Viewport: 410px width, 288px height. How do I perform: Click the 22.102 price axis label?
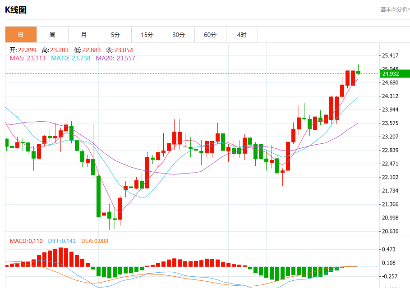[390, 177]
